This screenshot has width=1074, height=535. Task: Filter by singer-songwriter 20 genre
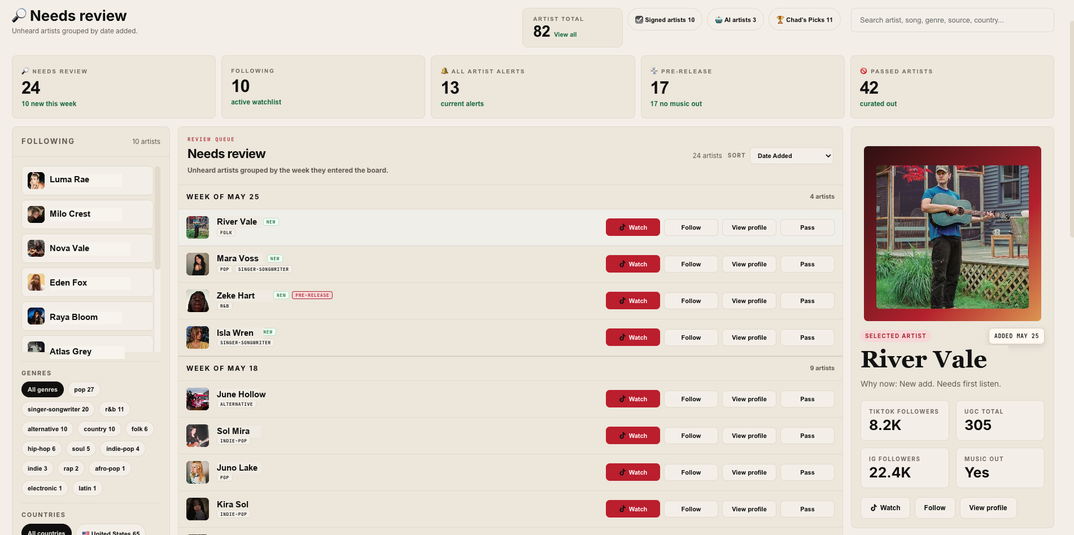point(58,409)
